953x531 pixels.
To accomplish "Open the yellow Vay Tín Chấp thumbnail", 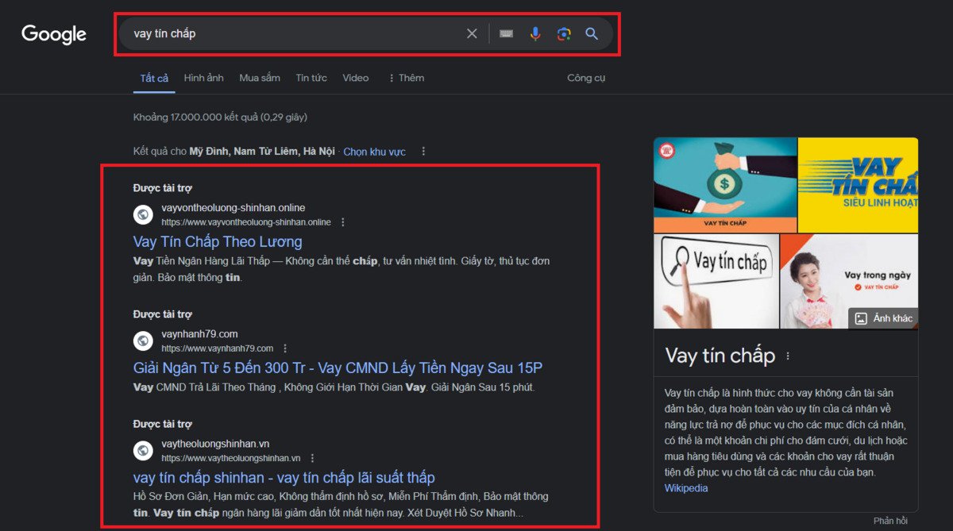I will (858, 185).
